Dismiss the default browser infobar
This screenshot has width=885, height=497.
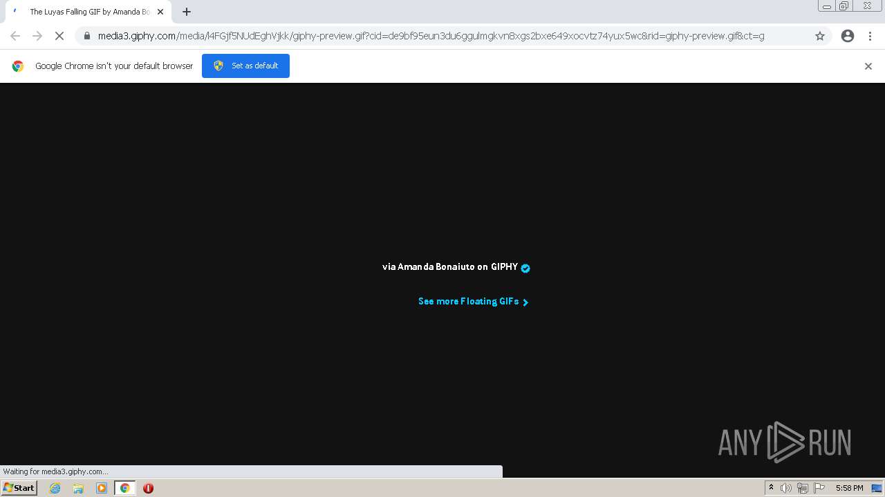coord(868,66)
